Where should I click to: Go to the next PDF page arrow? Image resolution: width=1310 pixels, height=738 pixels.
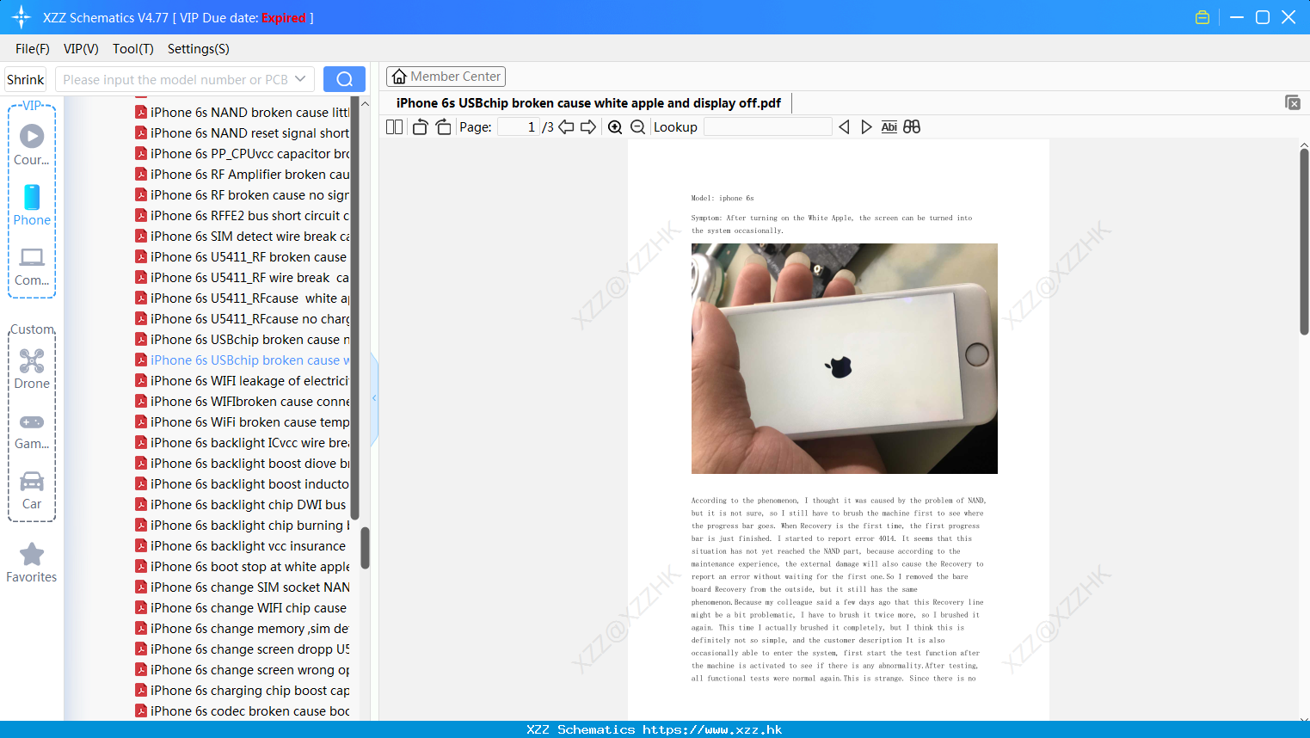coord(588,127)
